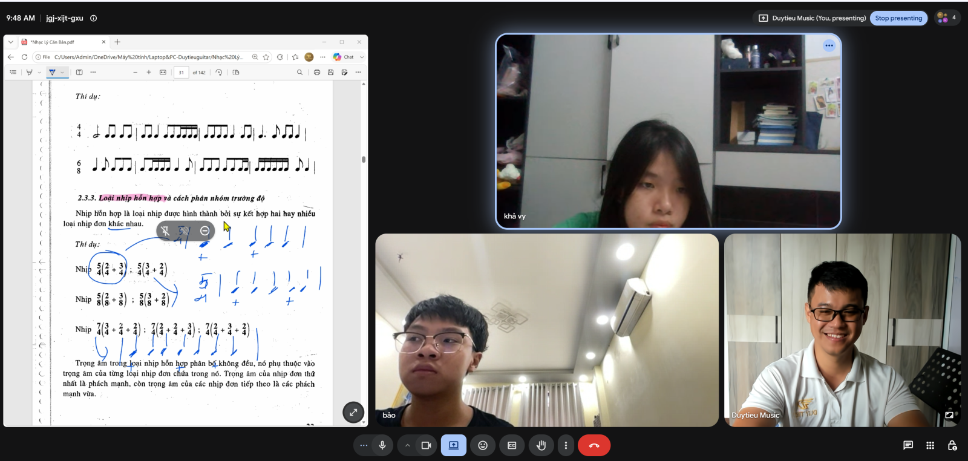Zoom out the PDF page
The width and height of the screenshot is (968, 461).
point(135,72)
